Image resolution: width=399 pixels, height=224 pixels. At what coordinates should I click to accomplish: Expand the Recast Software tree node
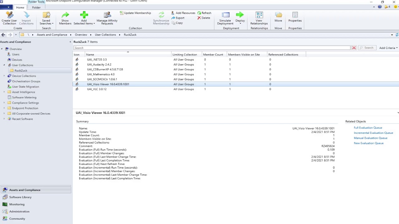pyautogui.click(x=4, y=119)
